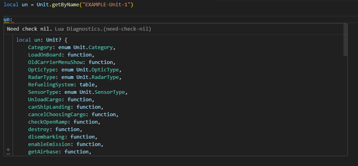Click the getByName method in the code
Viewport: 358px width, 166px height.
65,5
